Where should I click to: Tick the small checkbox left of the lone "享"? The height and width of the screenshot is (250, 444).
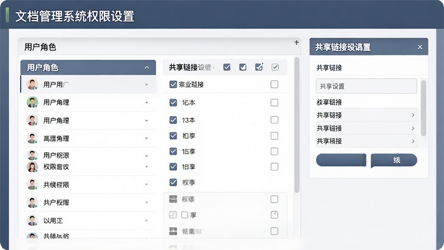pos(185,215)
